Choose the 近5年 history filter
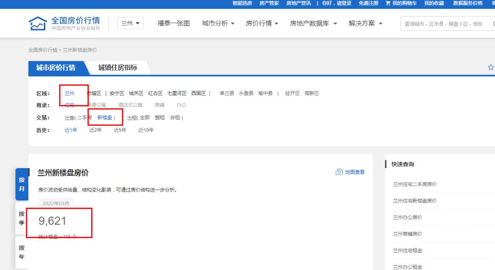The height and width of the screenshot is (270, 495). pos(120,130)
